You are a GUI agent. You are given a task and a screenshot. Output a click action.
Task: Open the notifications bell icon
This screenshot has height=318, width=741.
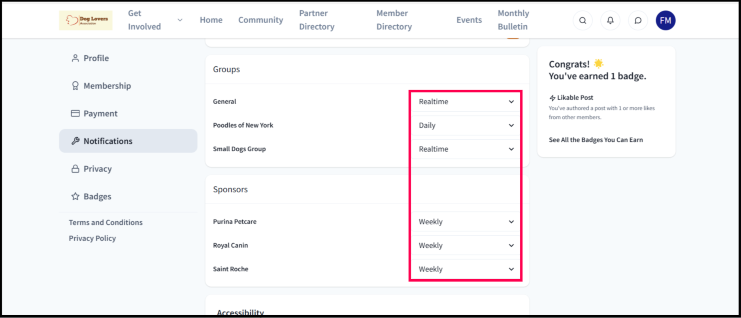610,21
